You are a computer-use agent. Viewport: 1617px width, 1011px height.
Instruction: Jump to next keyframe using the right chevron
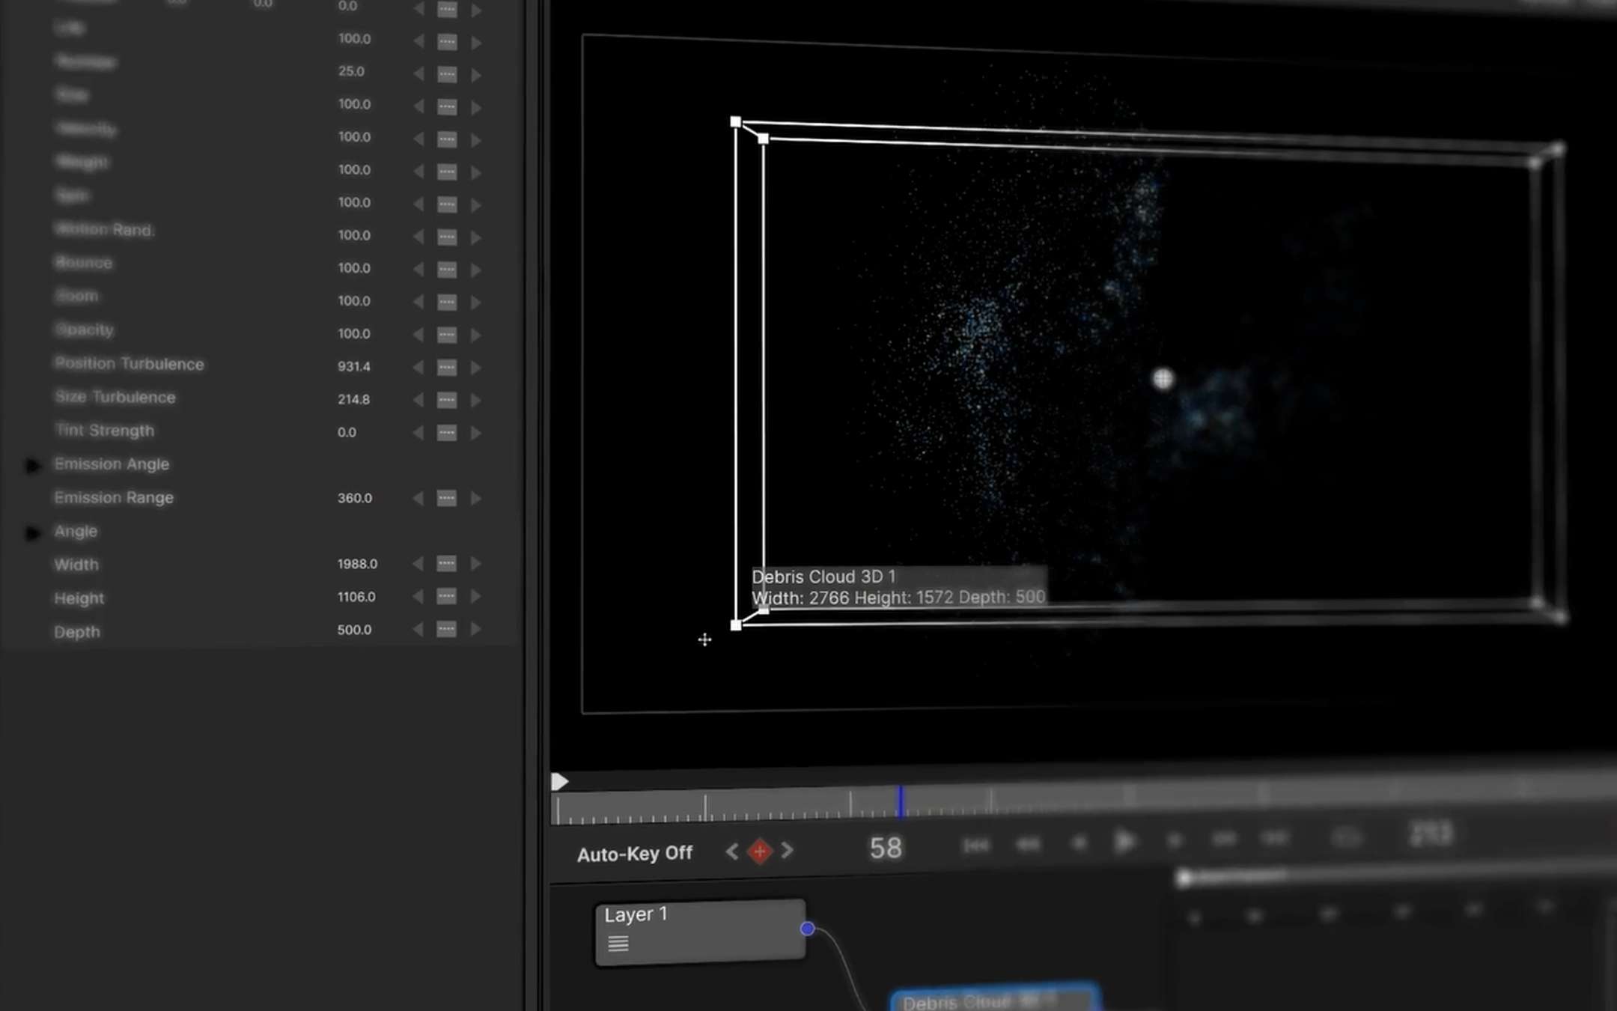787,851
